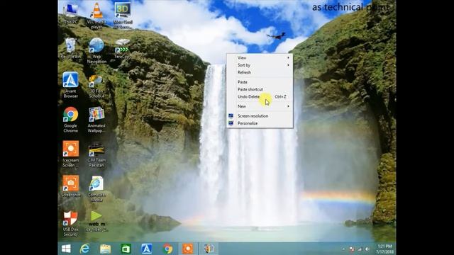Viewport: 454px width, 255px height.
Task: Open File Explorer from the taskbar
Action: pos(105,249)
